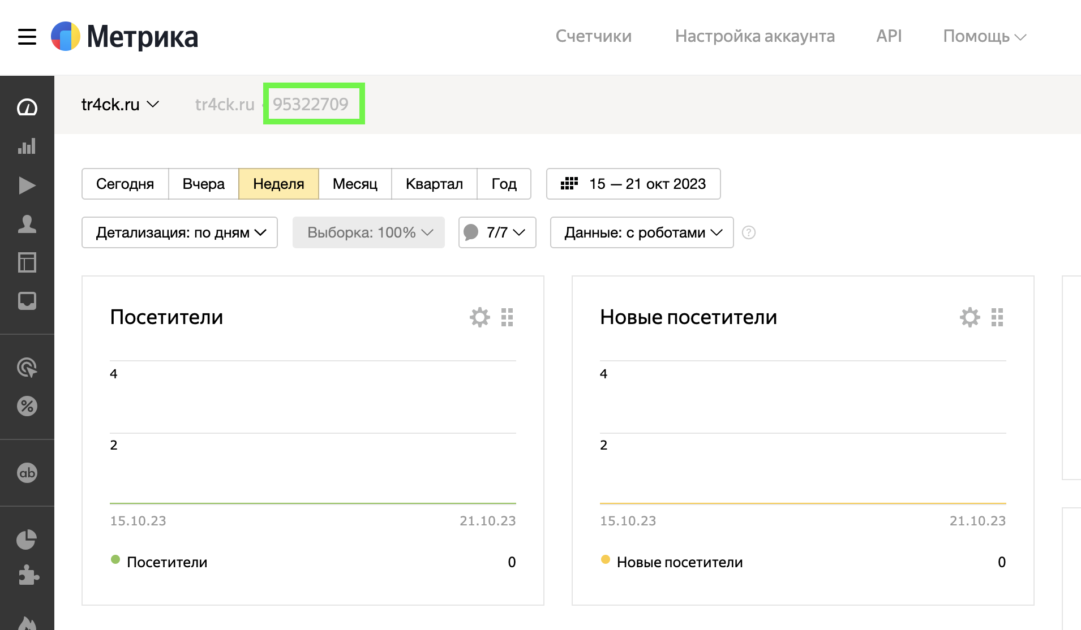Open the Счетчики menu item
This screenshot has width=1081, height=630.
[x=593, y=36]
